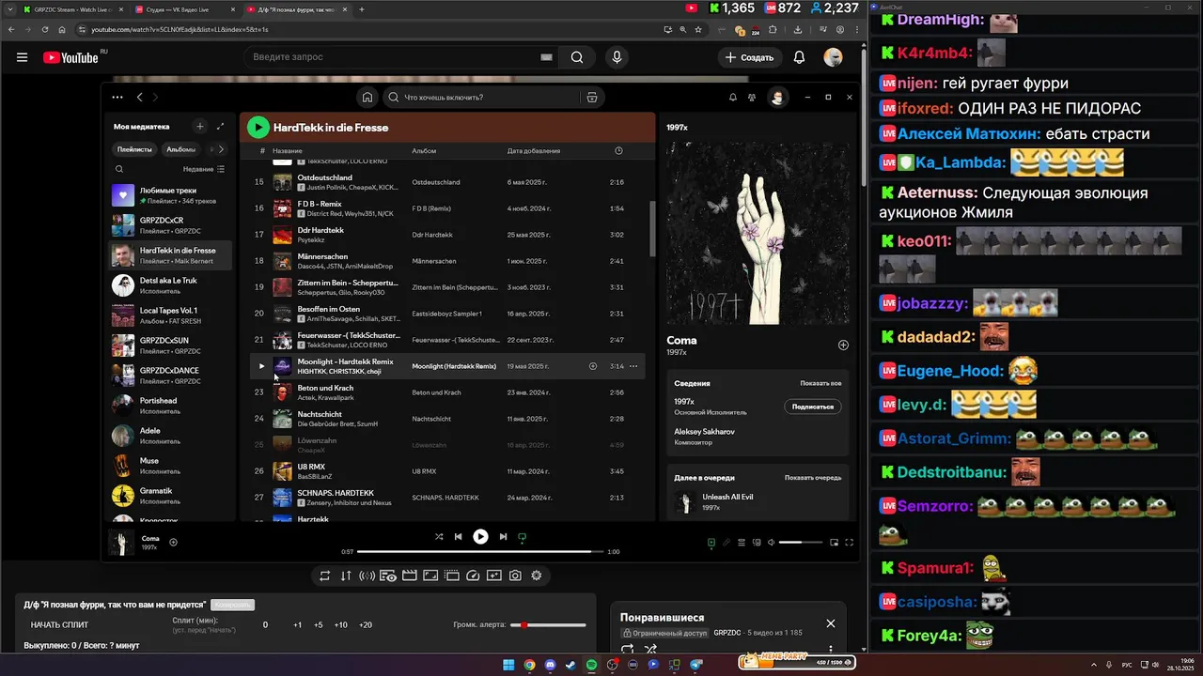The height and width of the screenshot is (676, 1203).
Task: Add +10 minutes to the split
Action: [x=341, y=624]
